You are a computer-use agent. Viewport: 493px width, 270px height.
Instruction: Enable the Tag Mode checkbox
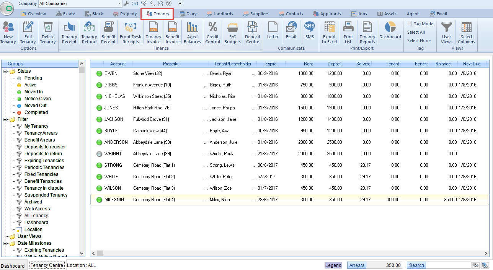410,24
